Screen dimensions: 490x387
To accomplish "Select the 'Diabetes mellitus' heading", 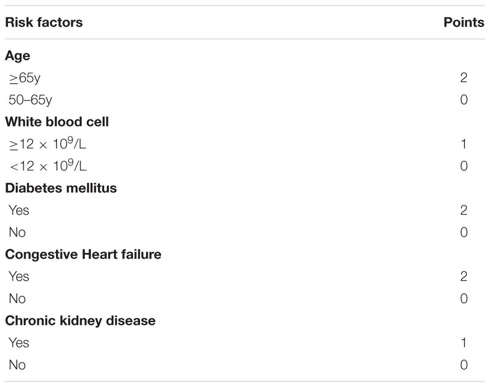I will [x=61, y=188].
